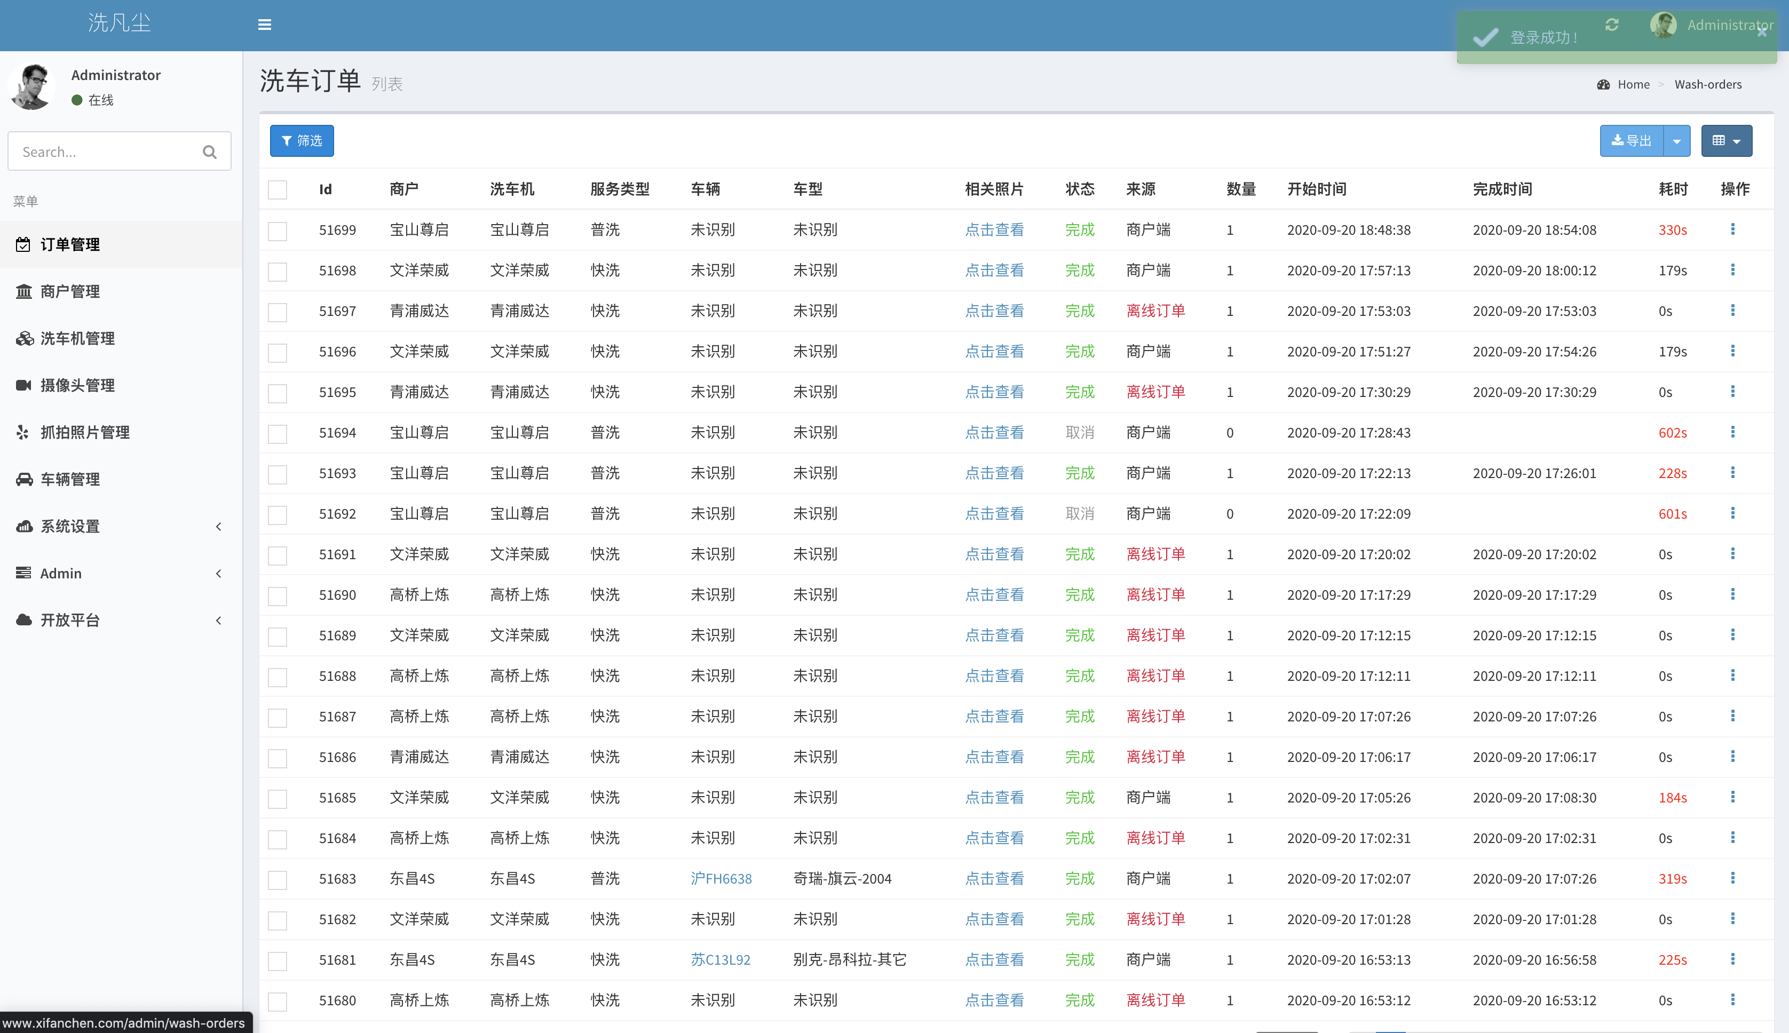Select vehicle model 别克-昂科拉-其它
This screenshot has width=1789, height=1033.
[850, 959]
